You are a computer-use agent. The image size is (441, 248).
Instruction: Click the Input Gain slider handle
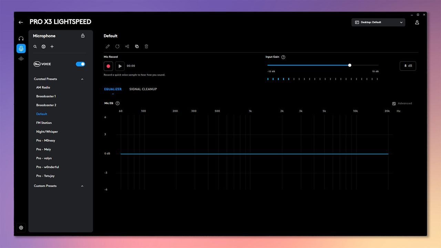click(350, 65)
